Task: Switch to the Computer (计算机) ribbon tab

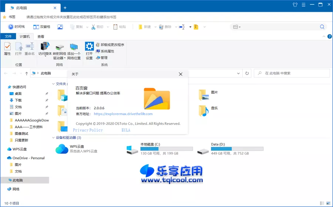Action: click(25, 37)
